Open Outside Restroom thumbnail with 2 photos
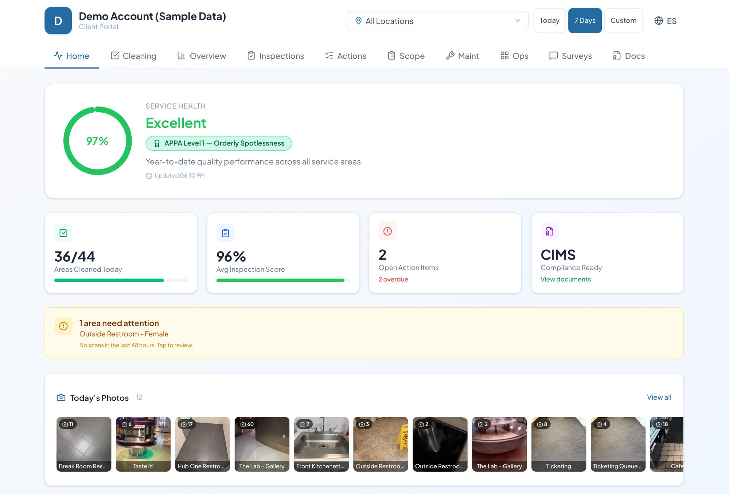 pos(440,444)
